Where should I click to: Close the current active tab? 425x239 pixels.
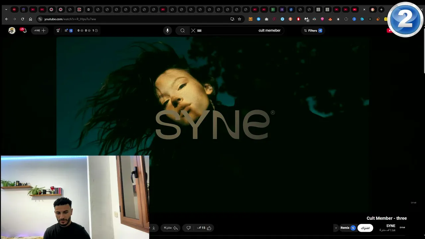tap(364, 10)
